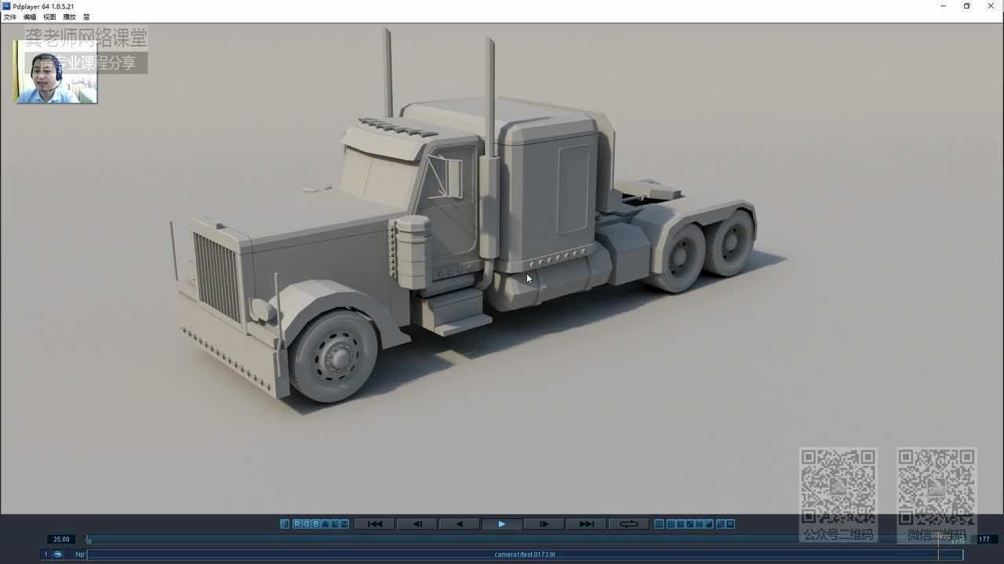
Task: Click the layer number 1 label
Action: [x=45, y=555]
